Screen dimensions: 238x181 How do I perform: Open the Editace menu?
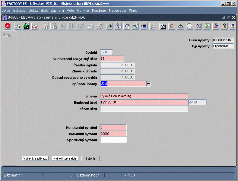coord(19,11)
